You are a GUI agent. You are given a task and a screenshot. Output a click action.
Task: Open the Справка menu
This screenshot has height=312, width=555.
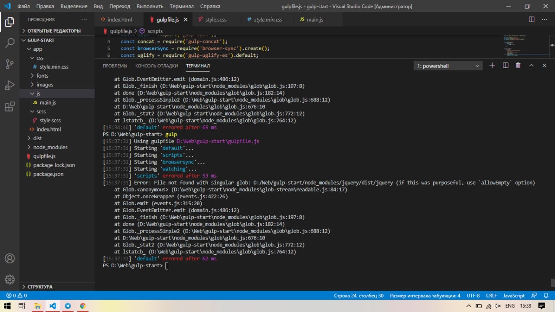tap(210, 7)
